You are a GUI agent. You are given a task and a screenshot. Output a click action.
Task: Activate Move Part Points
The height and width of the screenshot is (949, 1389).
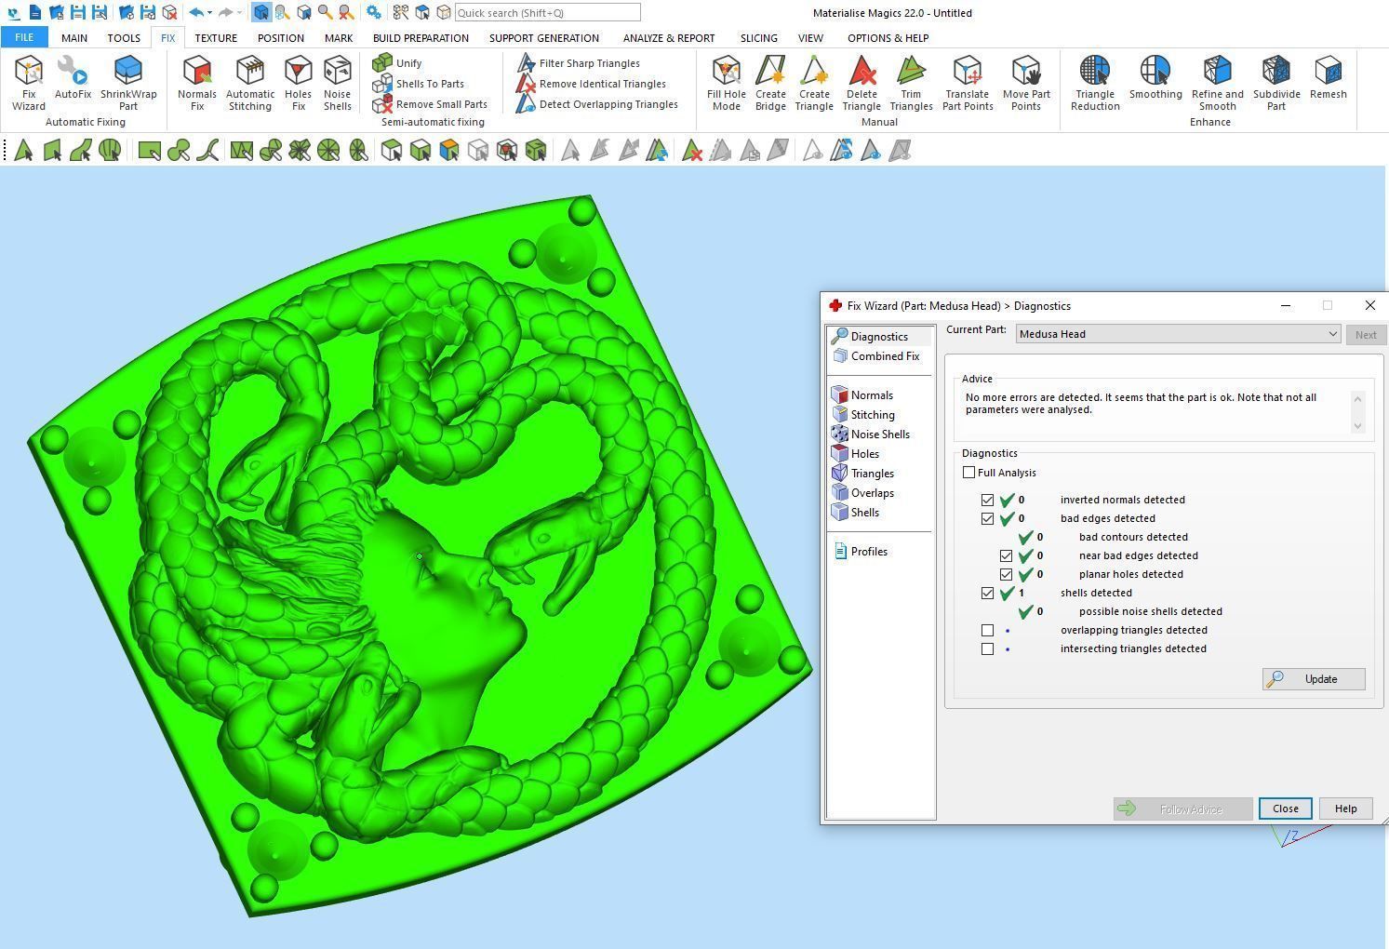pyautogui.click(x=1026, y=84)
